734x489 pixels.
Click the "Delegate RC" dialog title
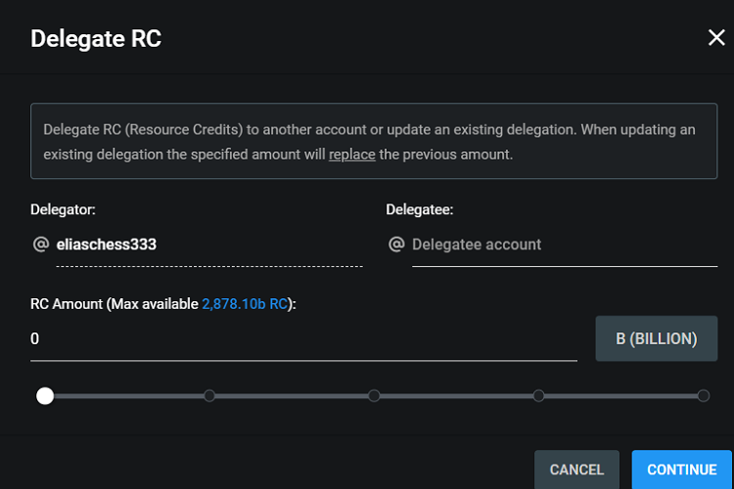click(x=96, y=39)
